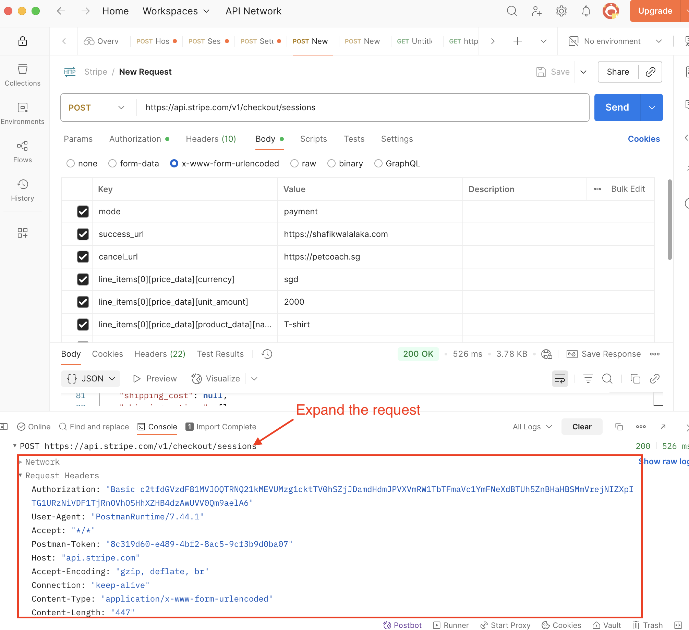Uncheck the unit_amount line item checkbox
The height and width of the screenshot is (630, 689).
[83, 302]
